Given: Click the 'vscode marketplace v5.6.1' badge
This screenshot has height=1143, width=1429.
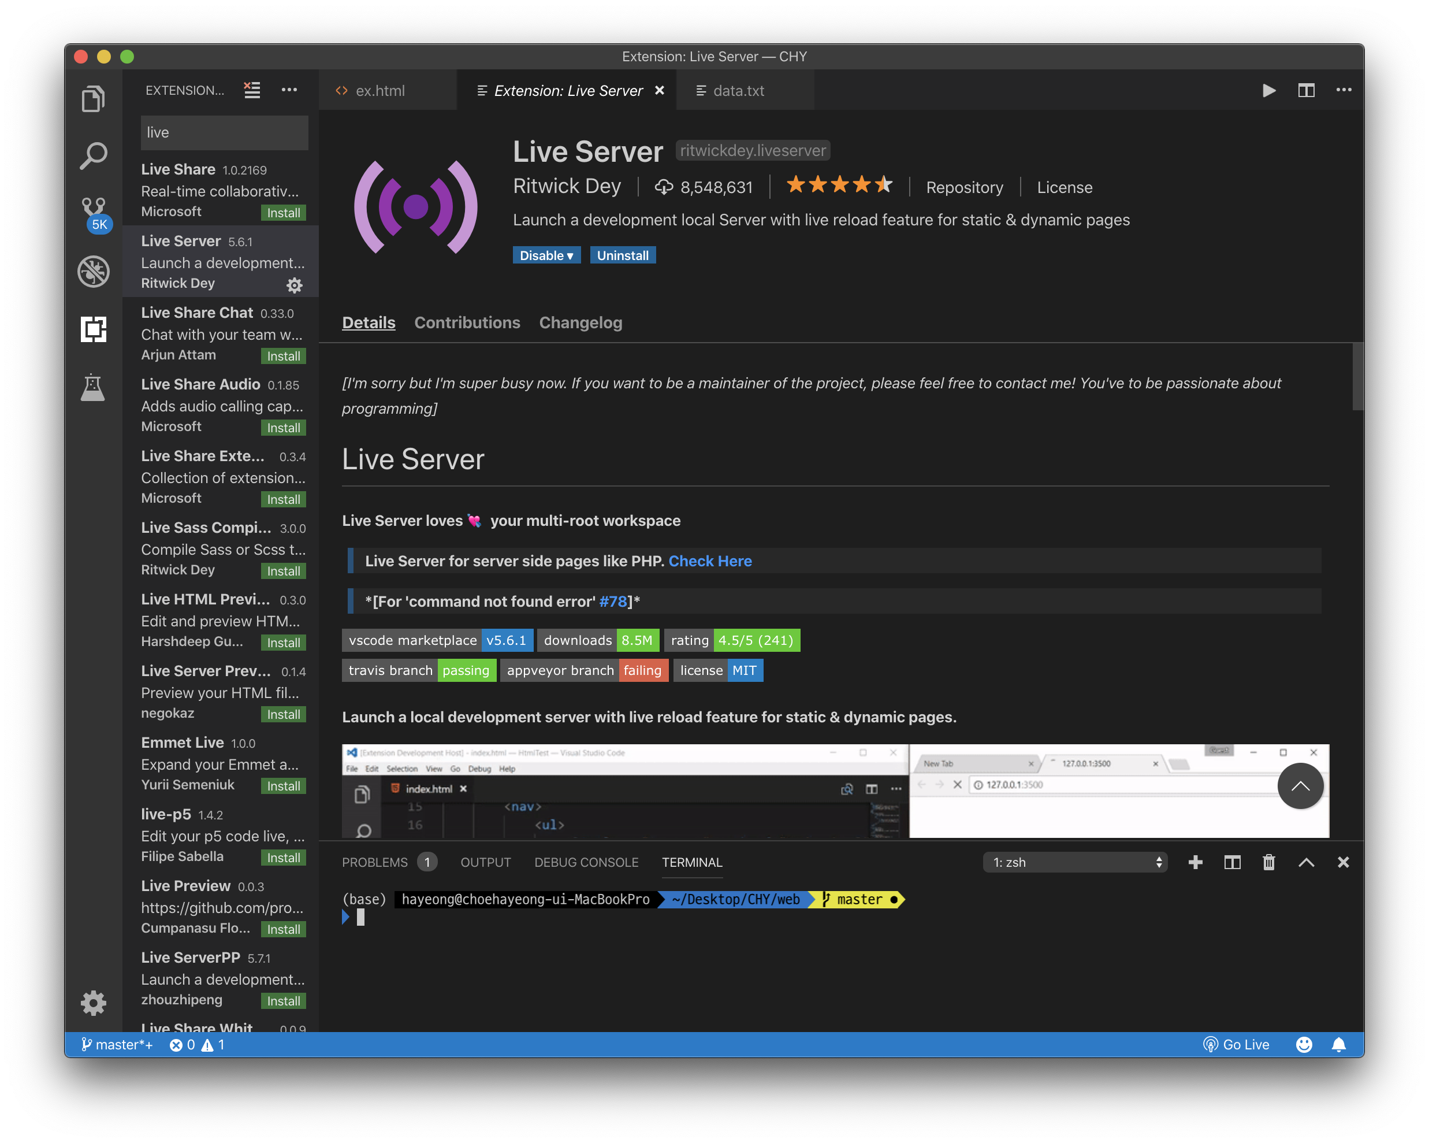Looking at the screenshot, I should [437, 640].
